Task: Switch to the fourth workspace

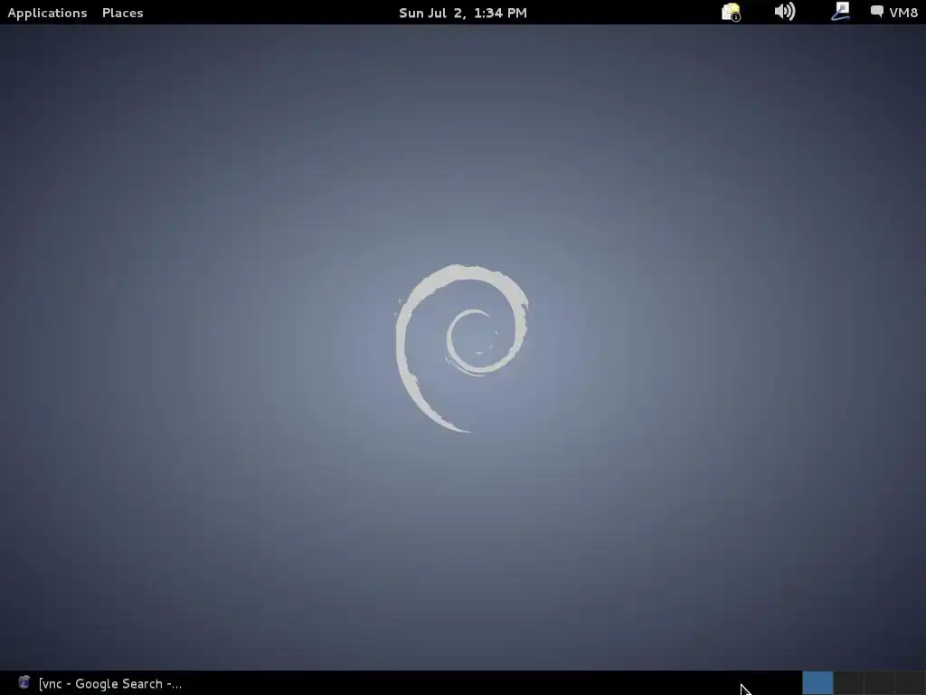Action: (x=910, y=683)
